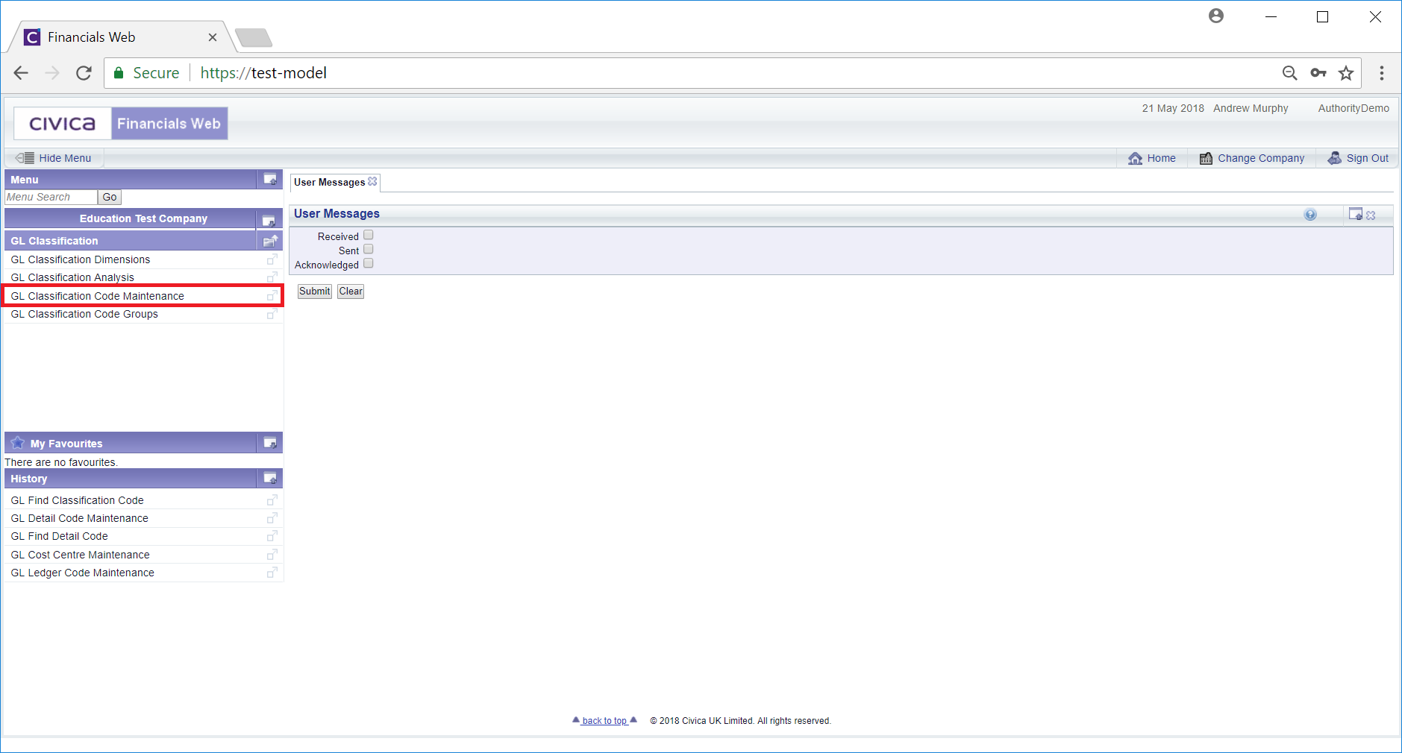The height and width of the screenshot is (753, 1402).
Task: Click the Hide Menu icon
Action: 25,158
